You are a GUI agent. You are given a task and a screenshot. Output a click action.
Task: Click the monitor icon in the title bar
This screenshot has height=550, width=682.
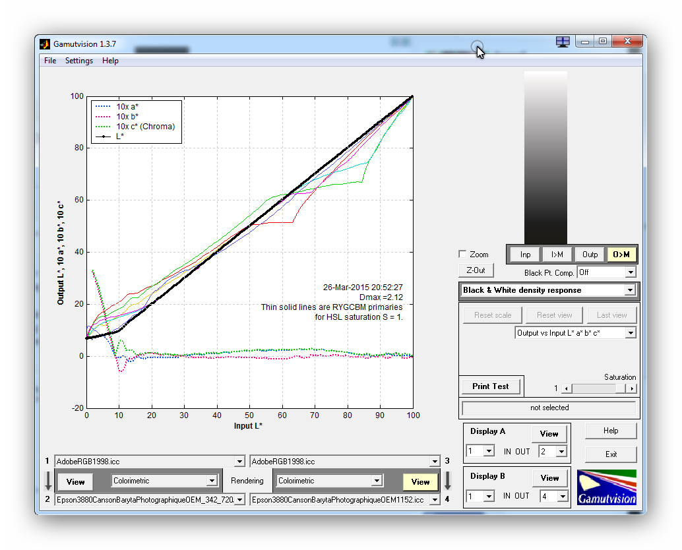point(563,42)
